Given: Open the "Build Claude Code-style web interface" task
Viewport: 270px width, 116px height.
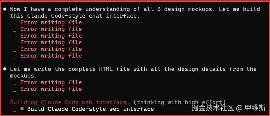Looking at the screenshot, I should click(90, 109).
